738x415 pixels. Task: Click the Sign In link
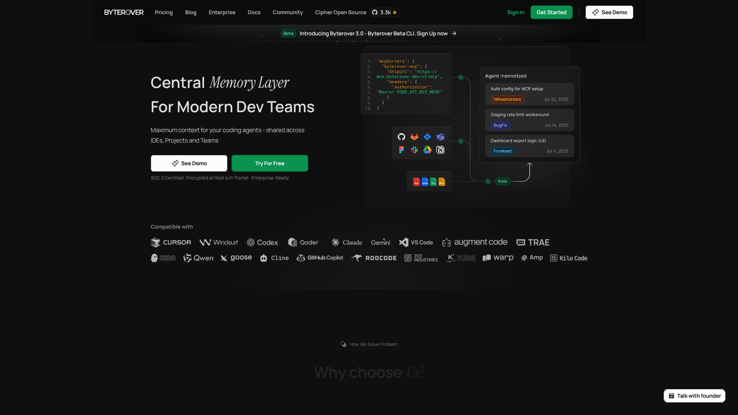515,12
